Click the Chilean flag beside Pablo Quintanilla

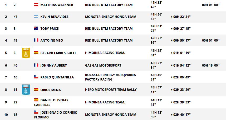36,77
